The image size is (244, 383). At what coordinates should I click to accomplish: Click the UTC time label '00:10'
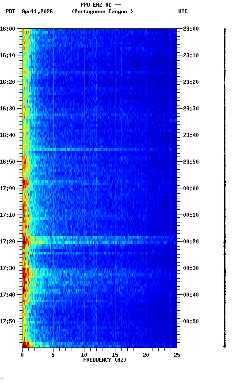click(x=191, y=215)
